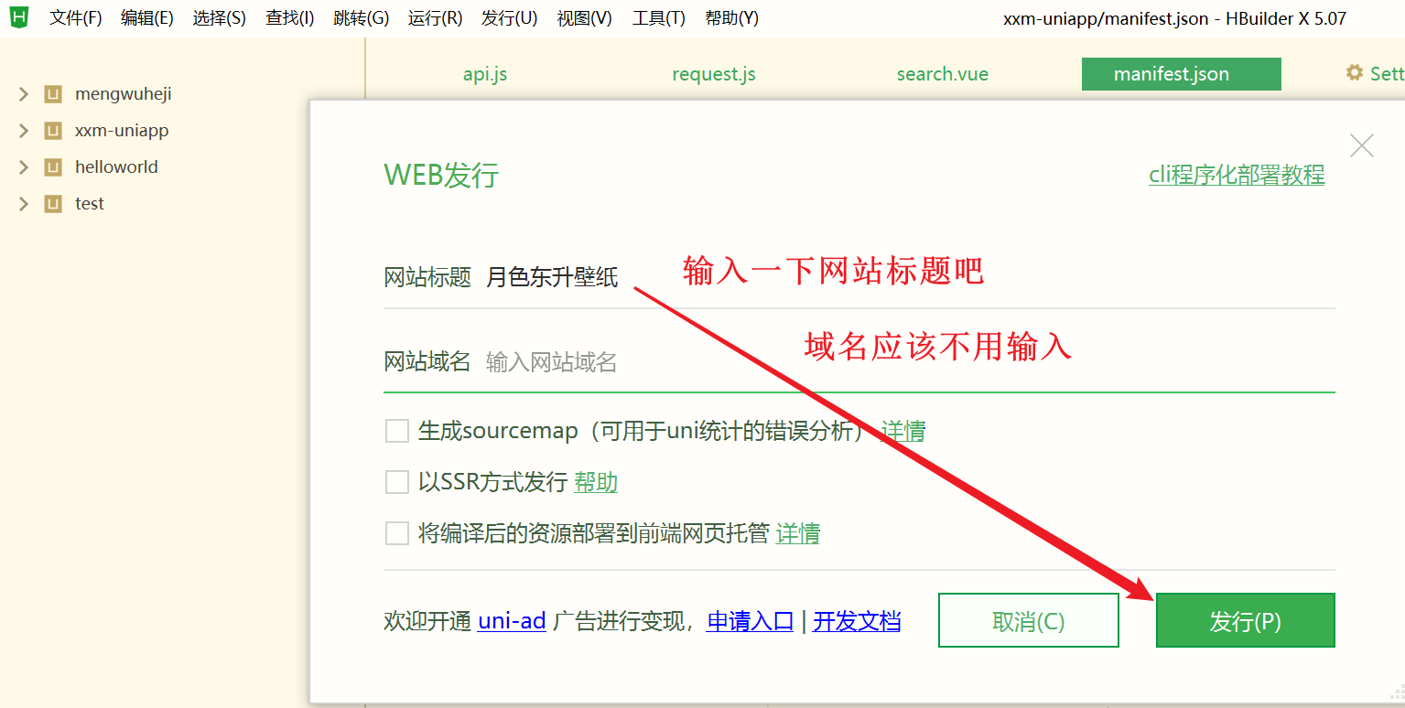Select mengwuheji project name text
1405x708 pixels.
tap(124, 94)
